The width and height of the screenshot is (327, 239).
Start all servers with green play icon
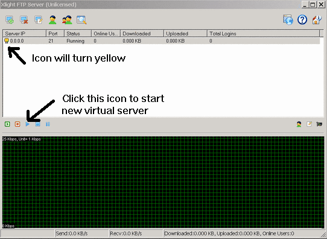pyautogui.click(x=7, y=124)
